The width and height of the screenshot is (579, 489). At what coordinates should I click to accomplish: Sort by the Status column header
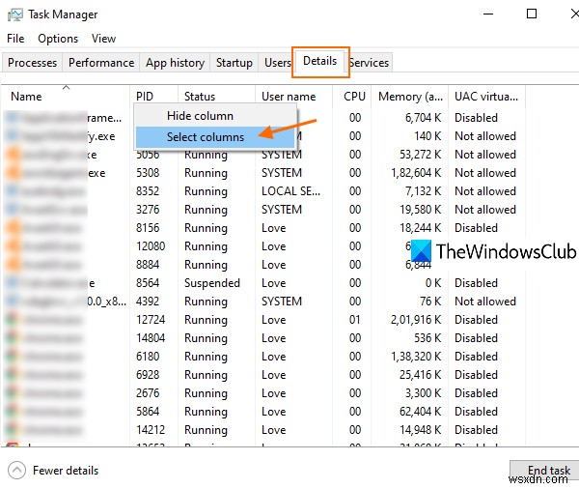(216, 97)
